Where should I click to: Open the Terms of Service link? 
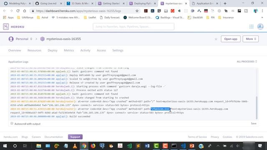[197, 137]
